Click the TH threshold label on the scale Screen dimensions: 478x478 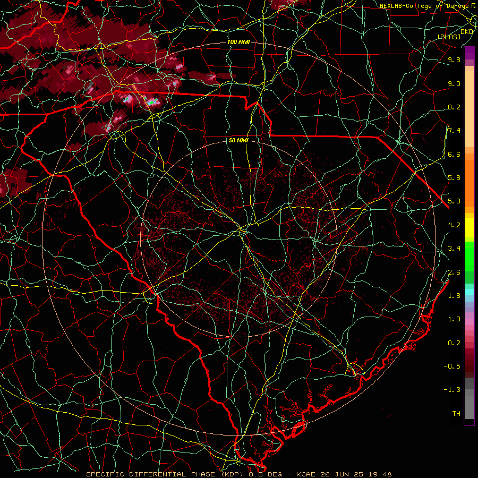pos(456,414)
